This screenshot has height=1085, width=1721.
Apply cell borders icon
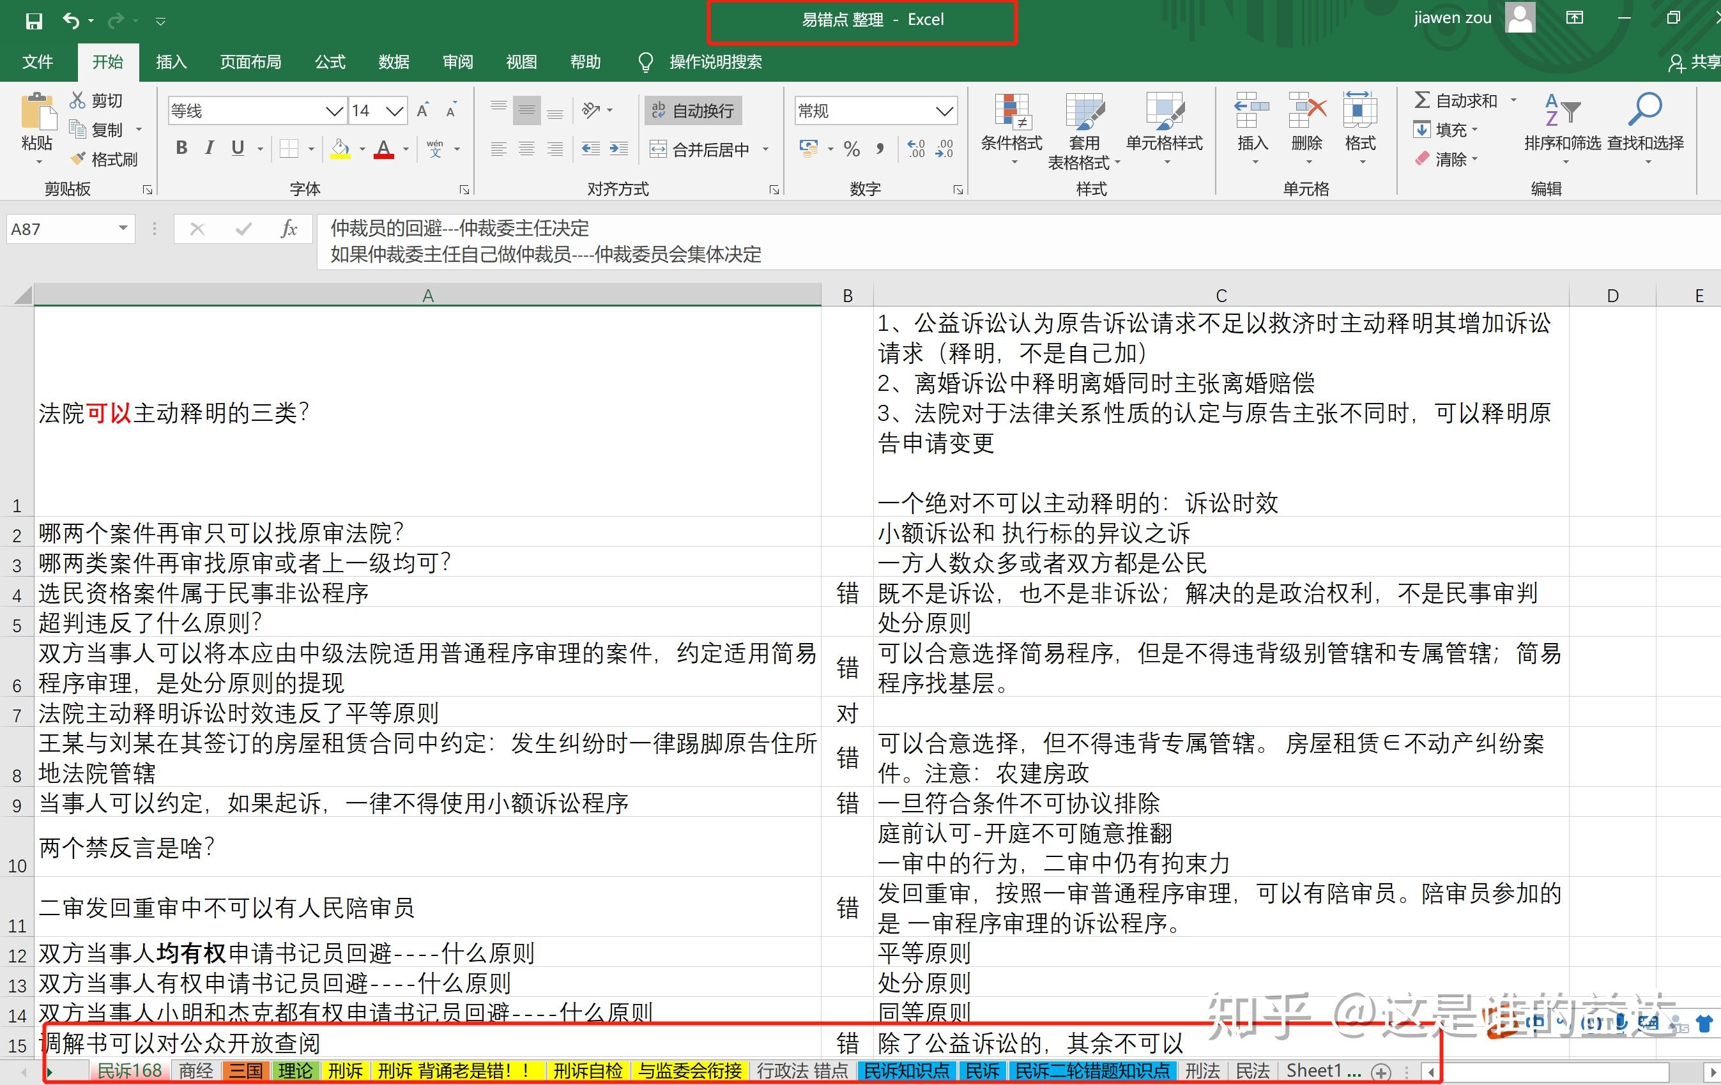289,149
